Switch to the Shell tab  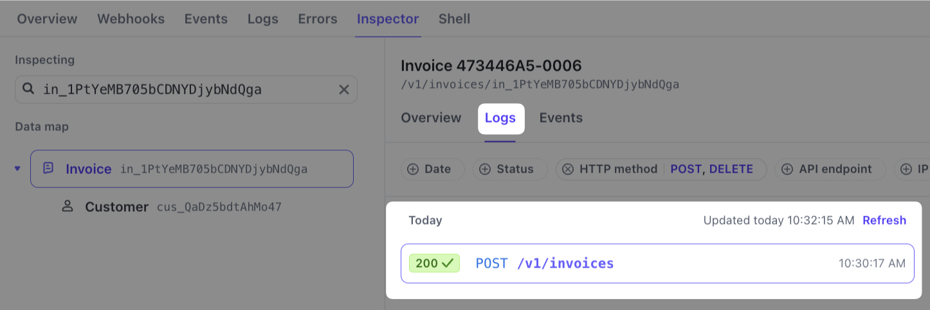click(x=454, y=19)
